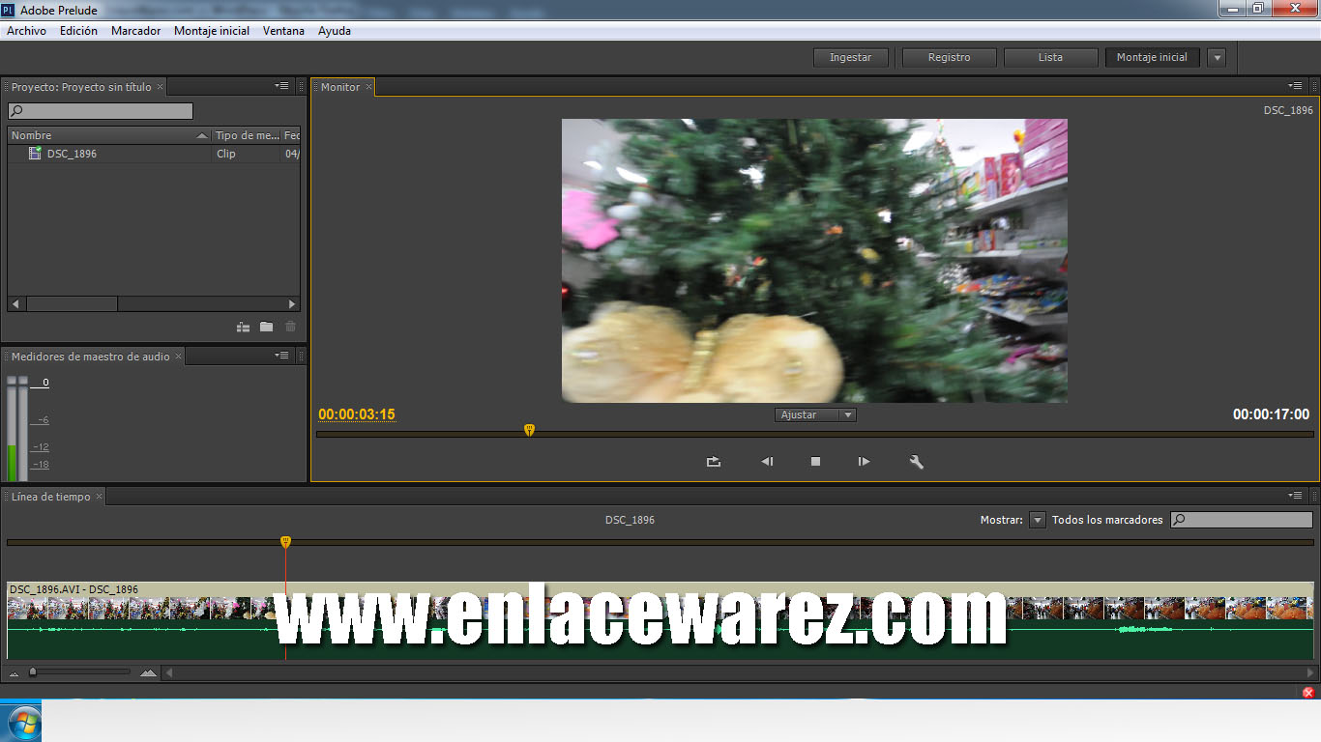Viewport: 1321px width, 742px height.
Task: Open the Marcador menu
Action: 135,31
